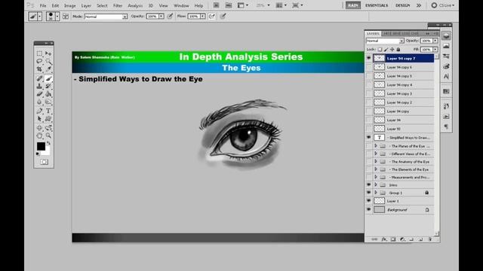The width and height of the screenshot is (483, 271).
Task: Click the add layer mask icon
Action: pos(393,239)
